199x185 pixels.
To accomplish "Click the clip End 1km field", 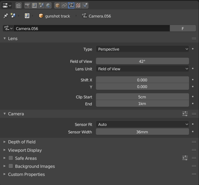I will [x=142, y=103].
